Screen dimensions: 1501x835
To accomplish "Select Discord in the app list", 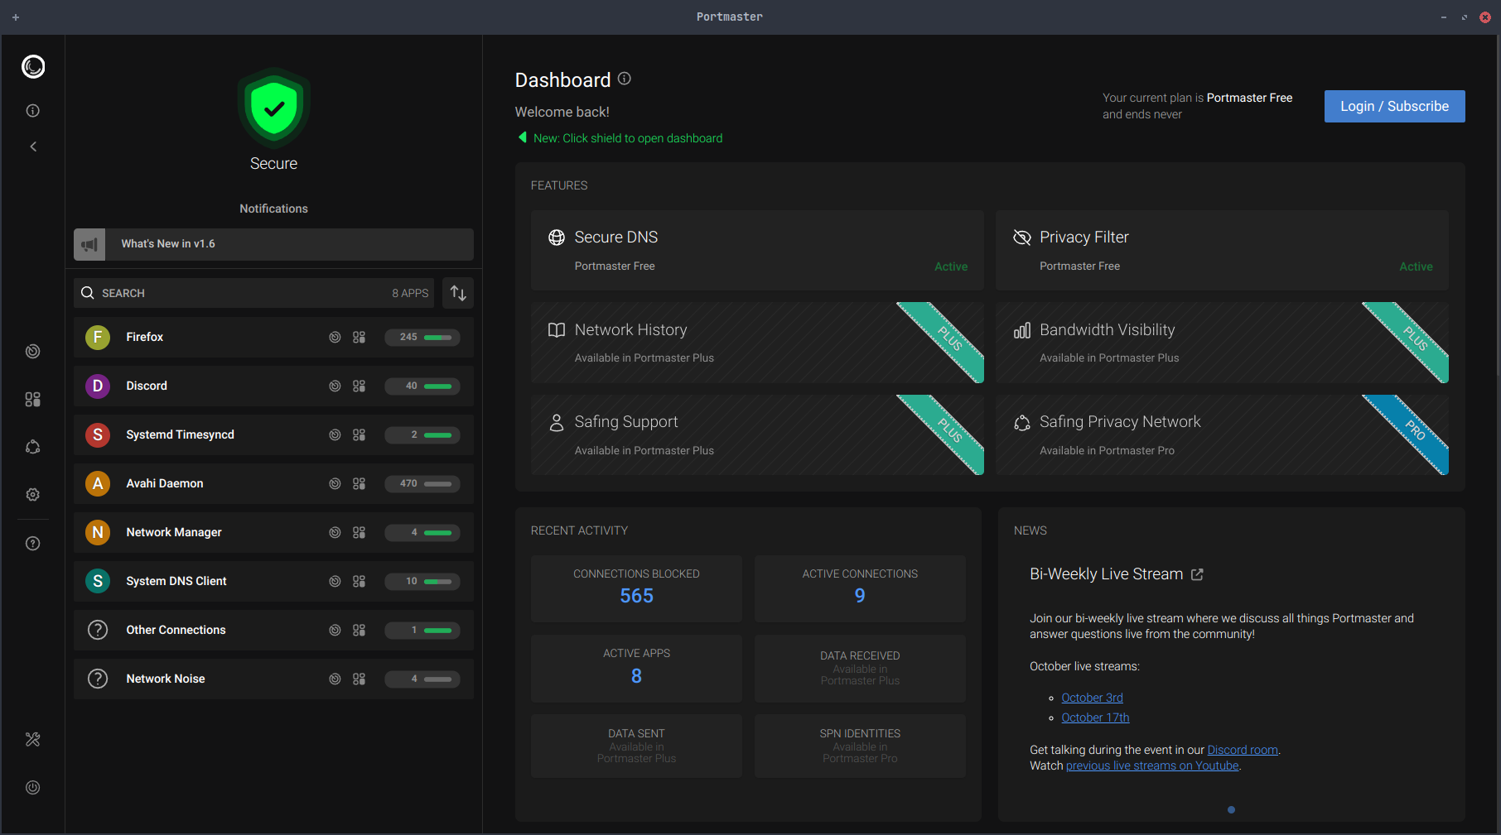I will click(273, 386).
